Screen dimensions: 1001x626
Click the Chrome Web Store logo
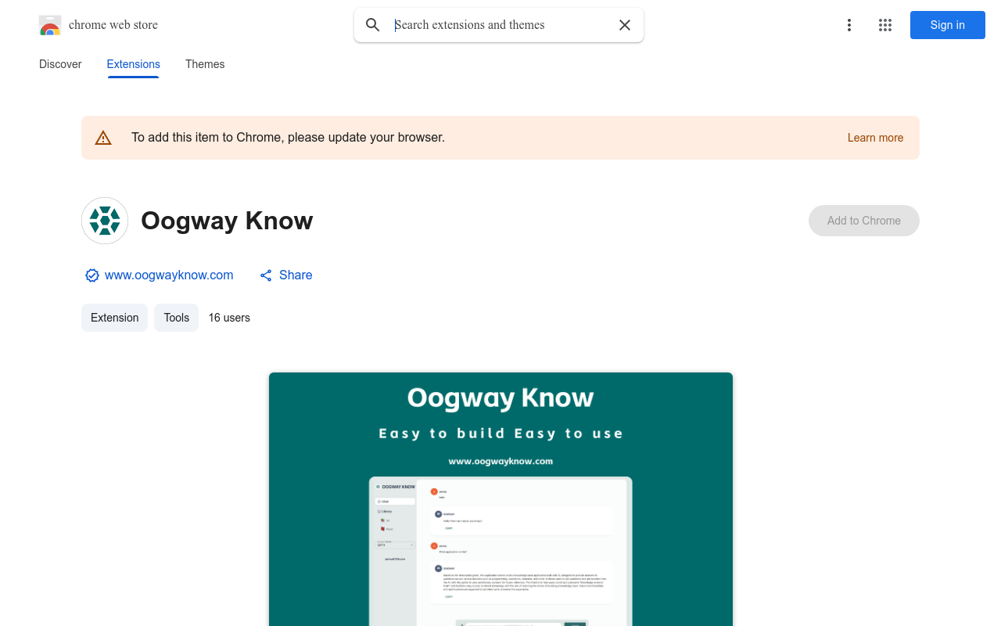[50, 26]
